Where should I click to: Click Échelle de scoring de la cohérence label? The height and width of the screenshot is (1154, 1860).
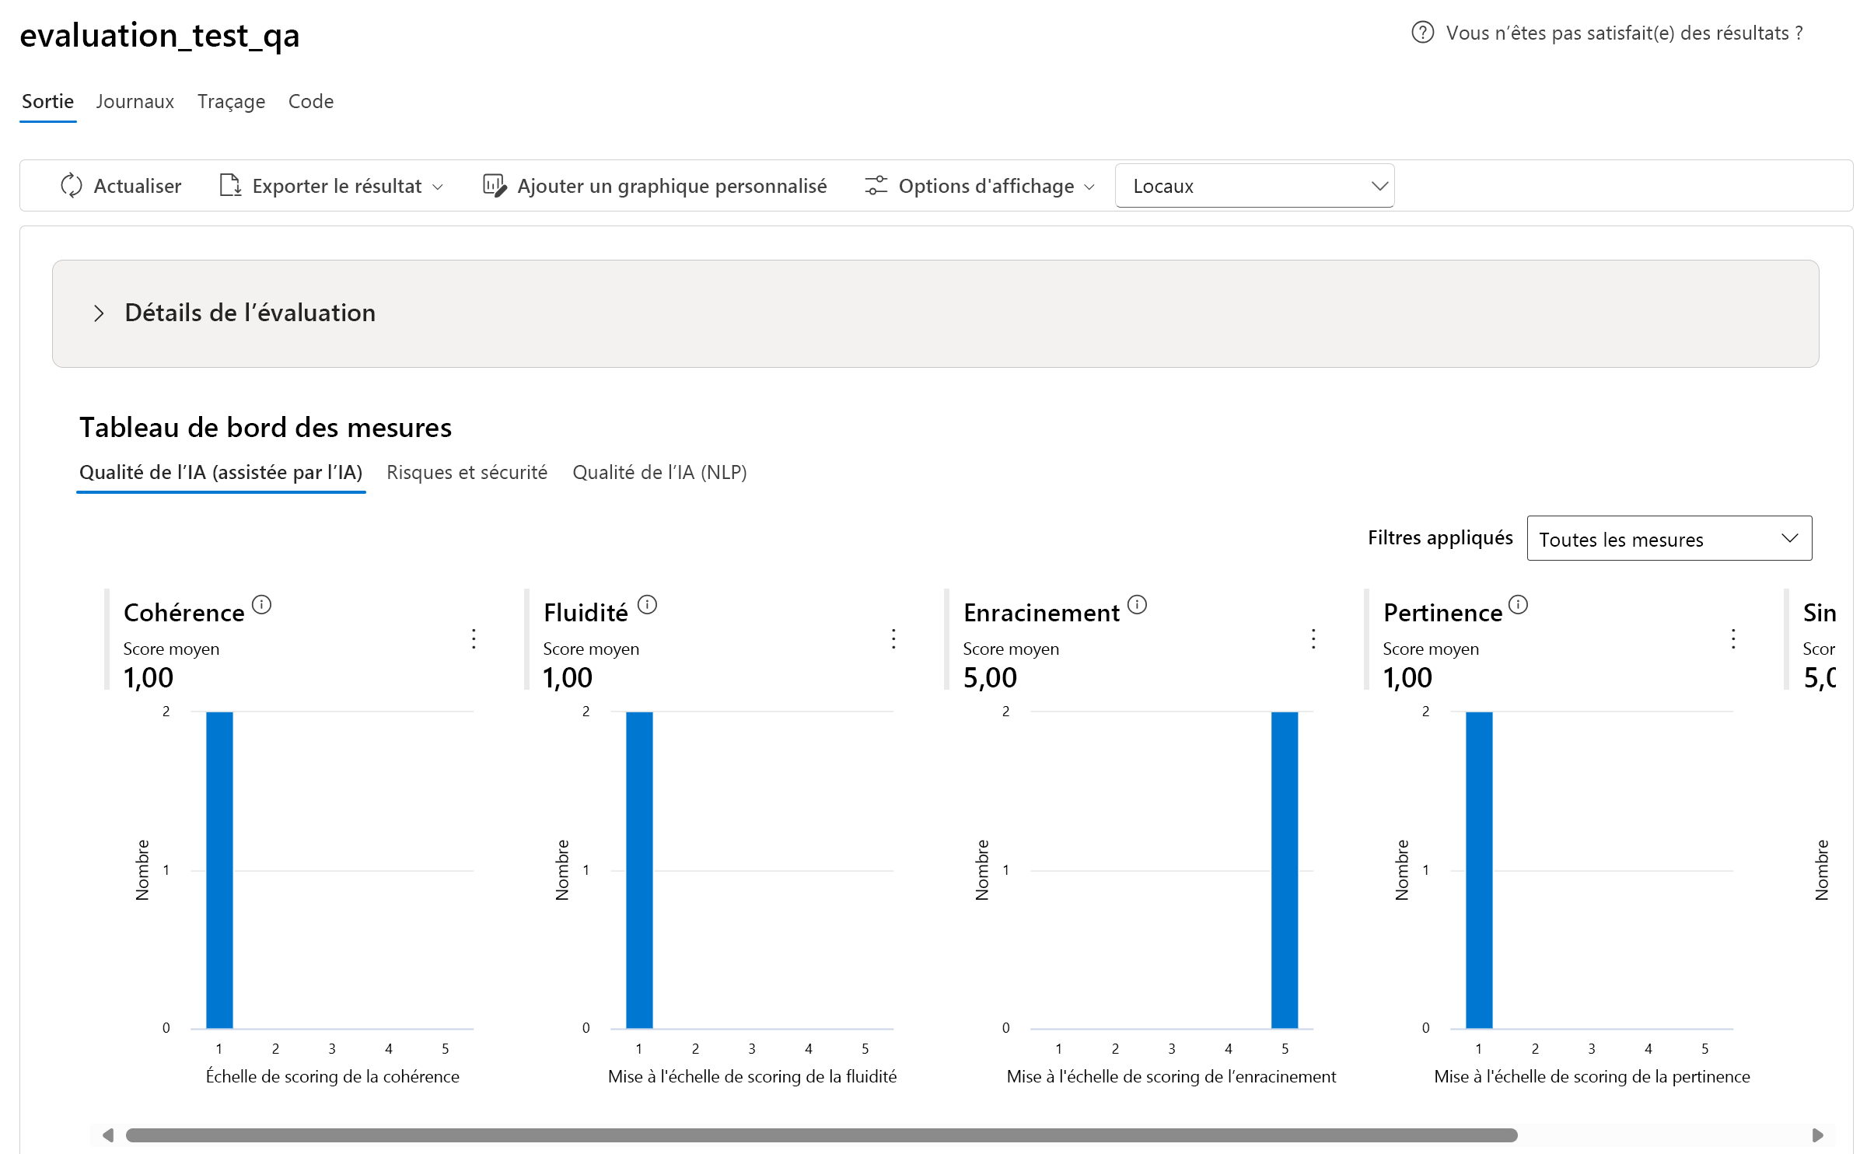coord(333,1076)
